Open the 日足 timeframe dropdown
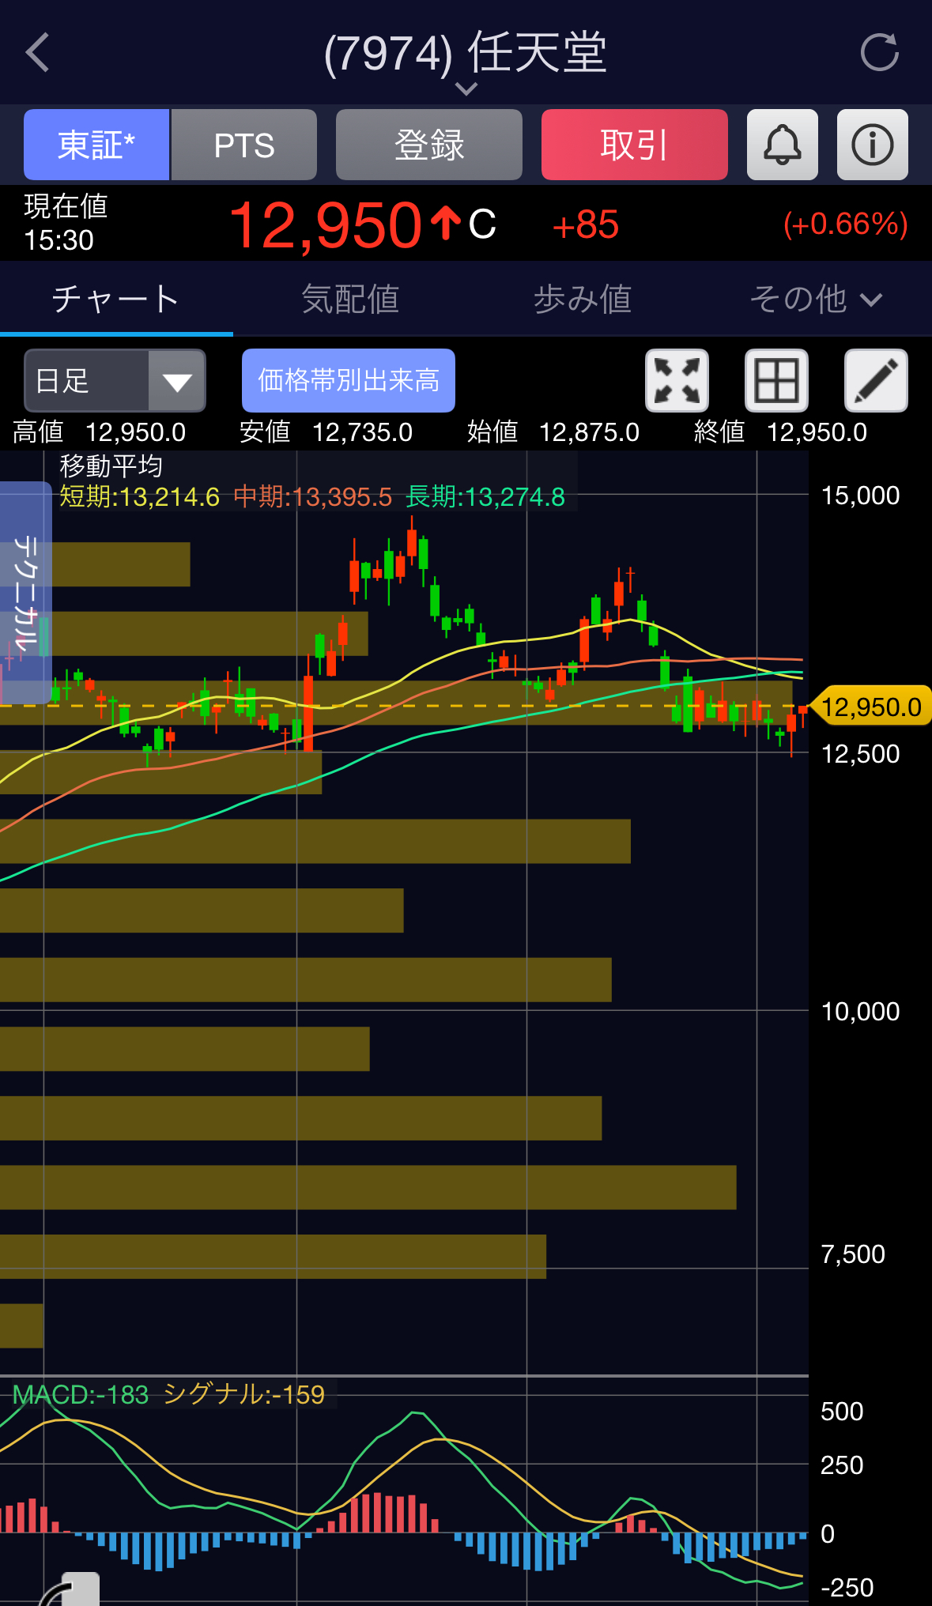 pyautogui.click(x=115, y=381)
